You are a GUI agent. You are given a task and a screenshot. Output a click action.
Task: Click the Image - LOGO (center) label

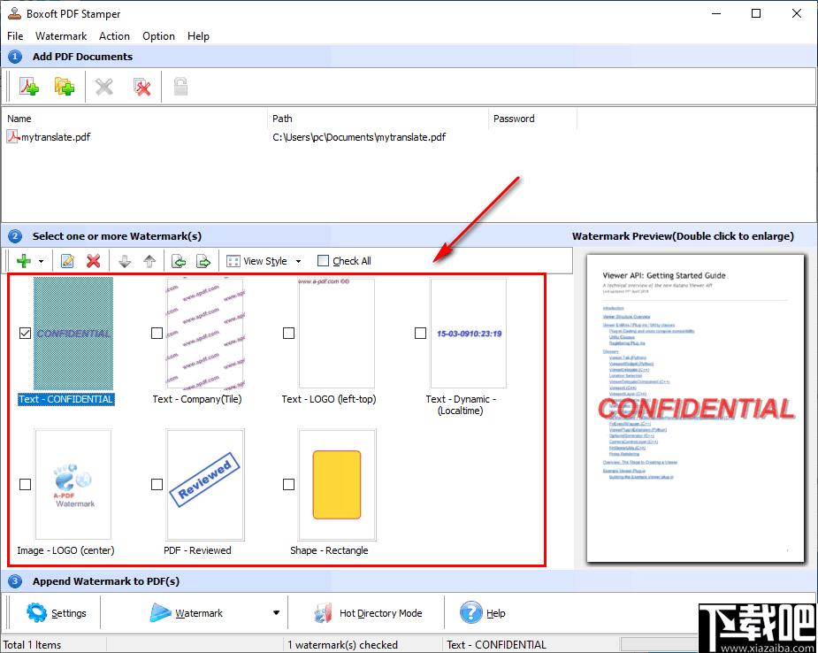click(65, 550)
